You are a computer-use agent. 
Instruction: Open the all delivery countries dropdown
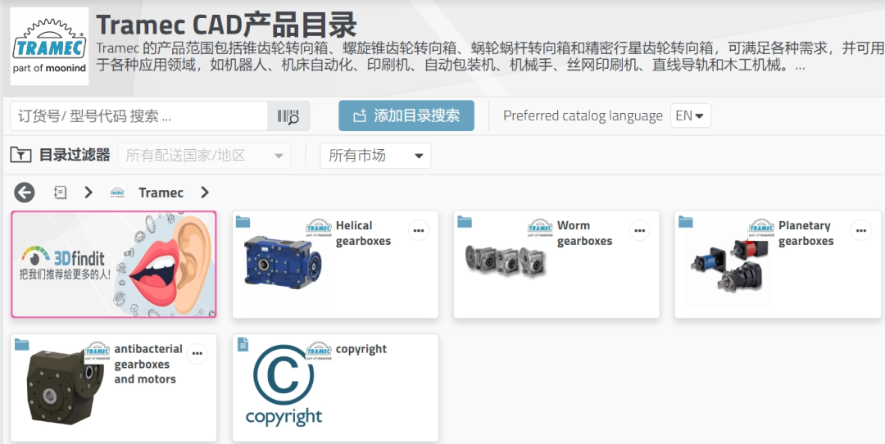pos(204,156)
